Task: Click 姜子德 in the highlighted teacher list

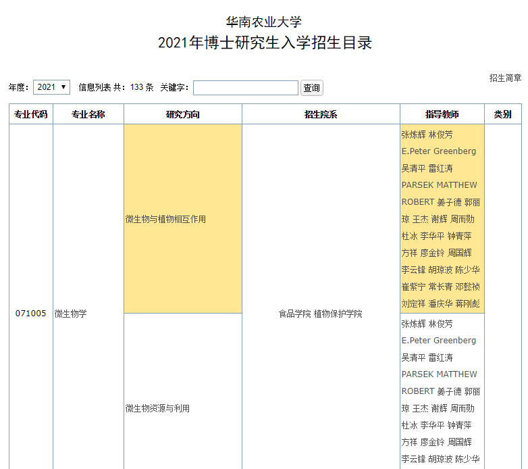Action: click(x=449, y=202)
